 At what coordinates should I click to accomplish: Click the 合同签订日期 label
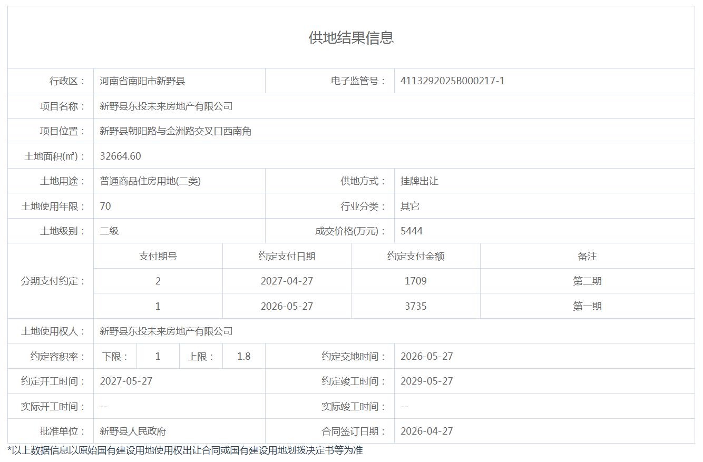[x=354, y=431]
